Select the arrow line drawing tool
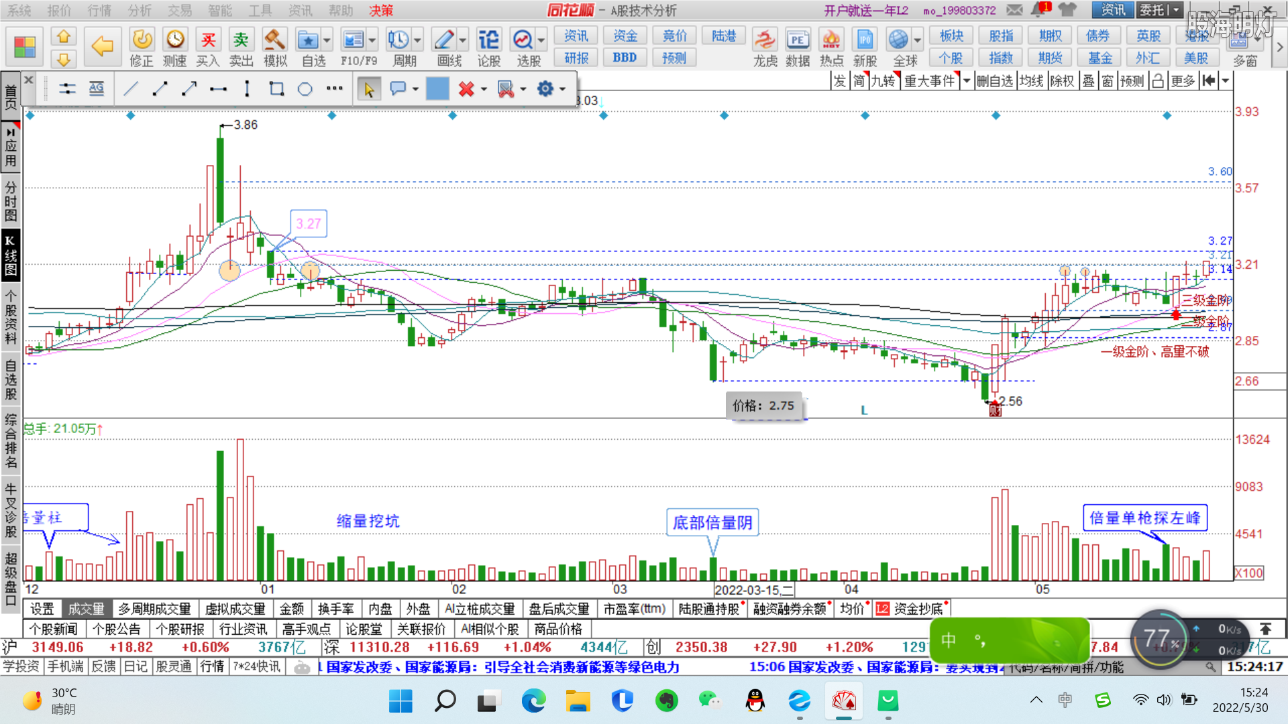The width and height of the screenshot is (1288, 724). pos(189,88)
